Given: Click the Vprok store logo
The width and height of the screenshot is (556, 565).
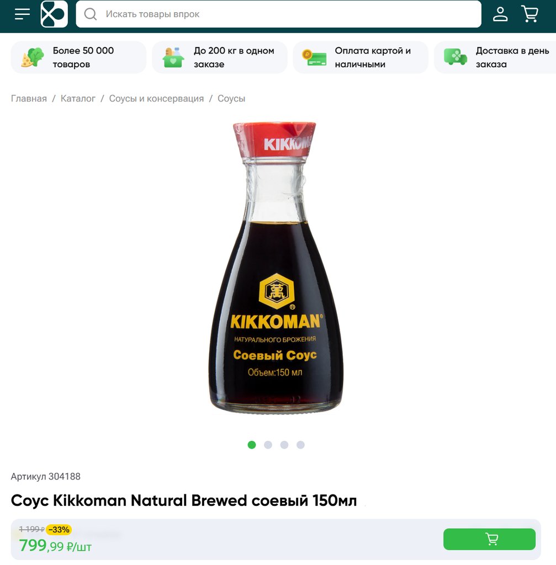Looking at the screenshot, I should [54, 14].
